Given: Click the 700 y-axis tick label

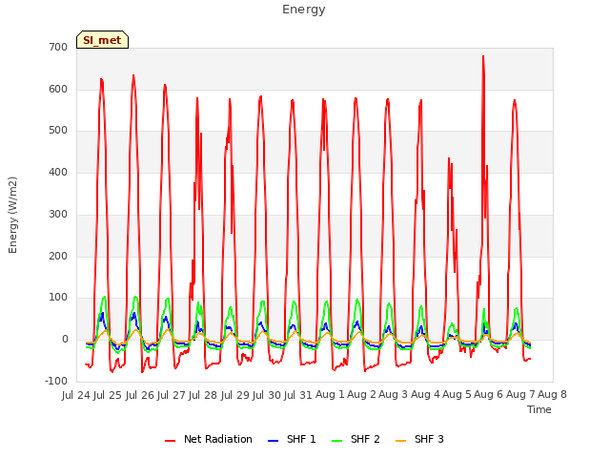Looking at the screenshot, I should pos(58,48).
